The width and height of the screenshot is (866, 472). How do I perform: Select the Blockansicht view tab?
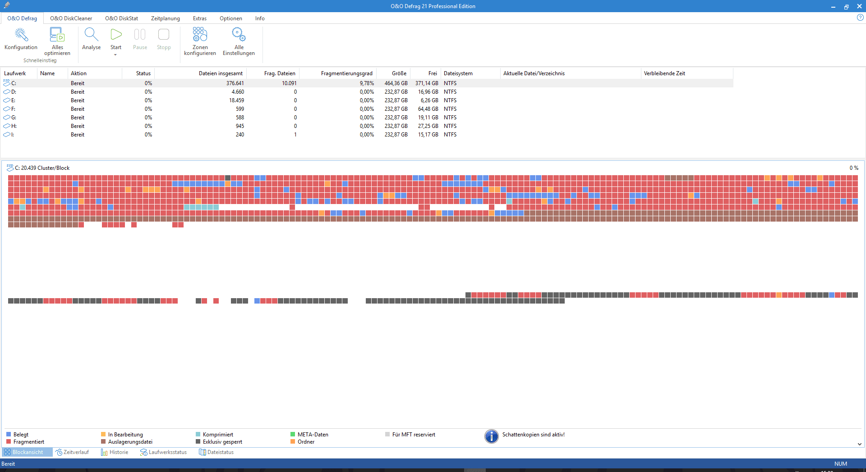(27, 452)
